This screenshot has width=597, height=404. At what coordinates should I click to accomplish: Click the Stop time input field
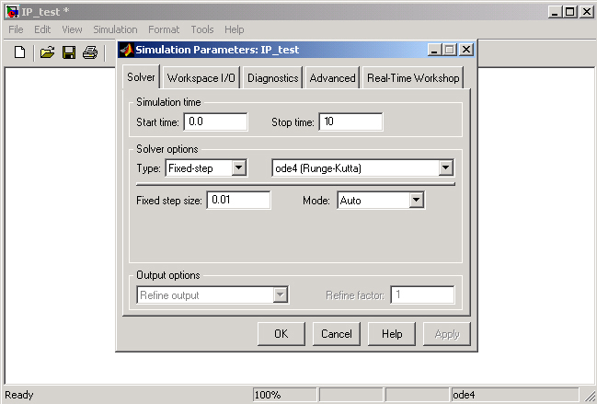click(x=350, y=121)
